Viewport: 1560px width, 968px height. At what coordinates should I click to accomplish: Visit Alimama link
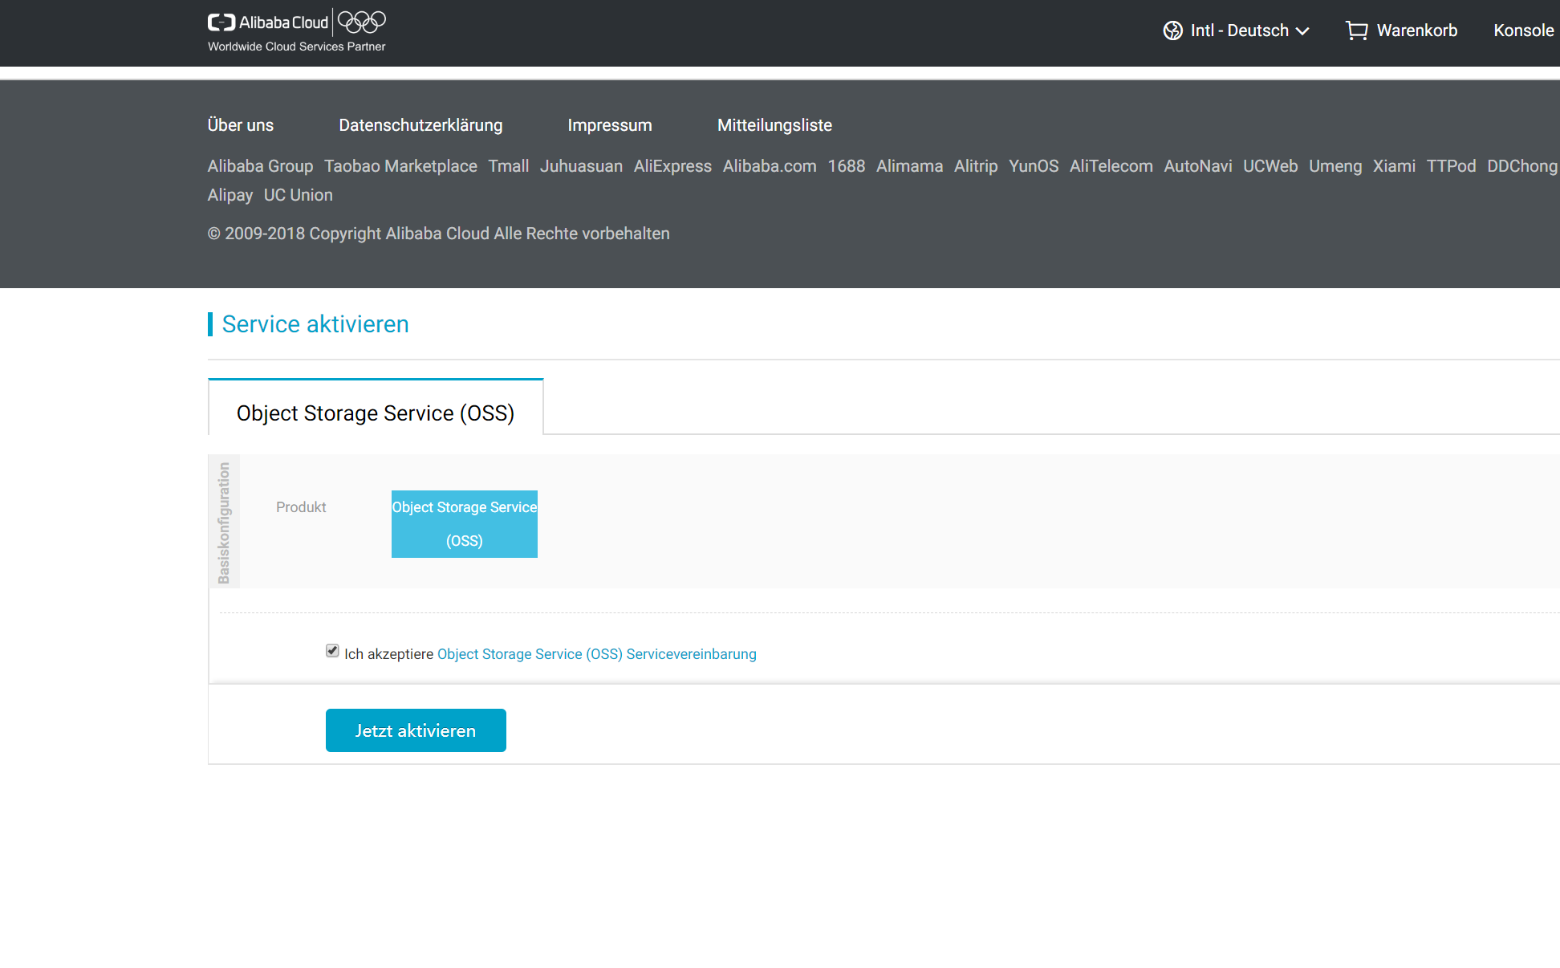[x=909, y=166]
